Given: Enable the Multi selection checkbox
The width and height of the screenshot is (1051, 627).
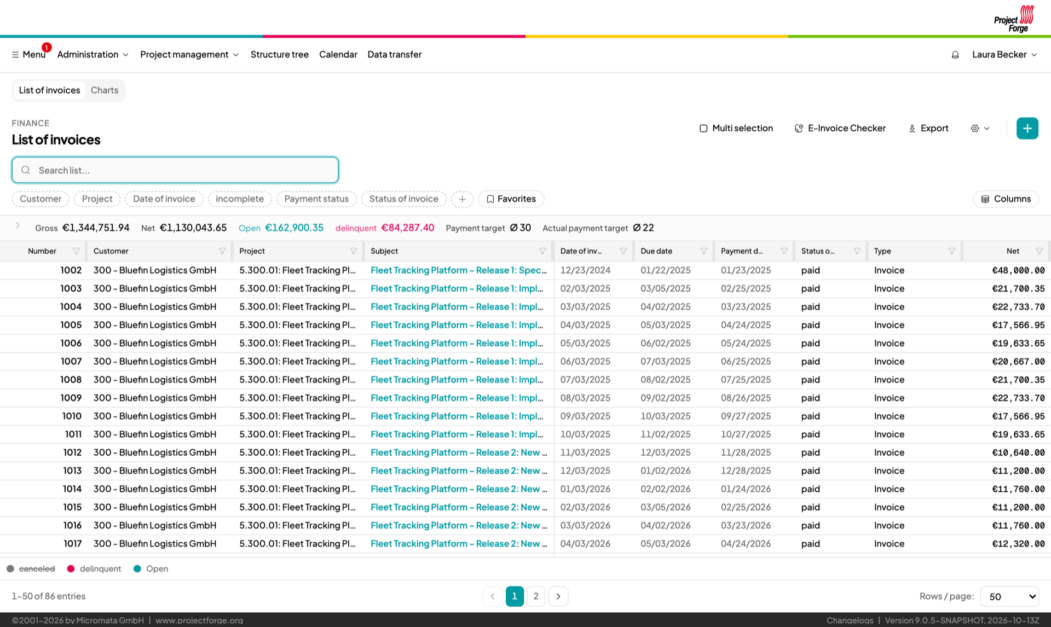Looking at the screenshot, I should click(703, 129).
